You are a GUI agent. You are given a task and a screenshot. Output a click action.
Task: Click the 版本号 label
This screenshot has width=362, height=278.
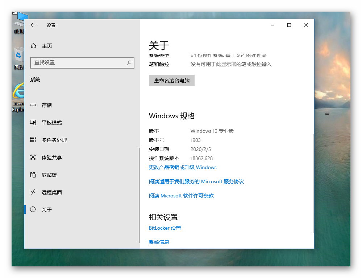(157, 140)
